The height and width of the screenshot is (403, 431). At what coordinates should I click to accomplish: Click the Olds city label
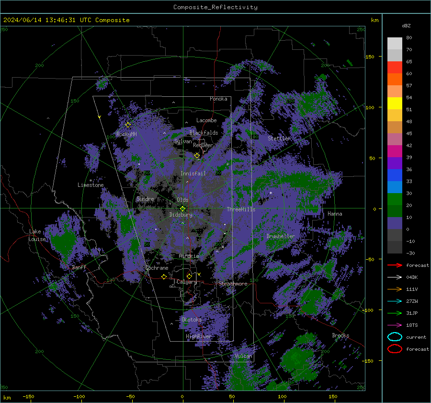tap(182, 200)
